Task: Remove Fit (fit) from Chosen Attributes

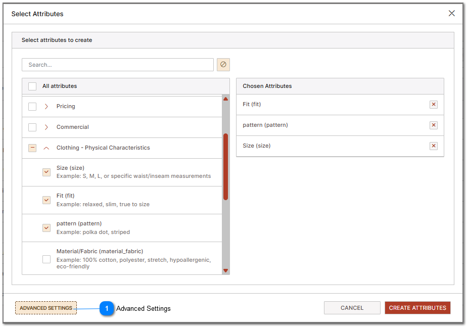Action: click(x=433, y=104)
